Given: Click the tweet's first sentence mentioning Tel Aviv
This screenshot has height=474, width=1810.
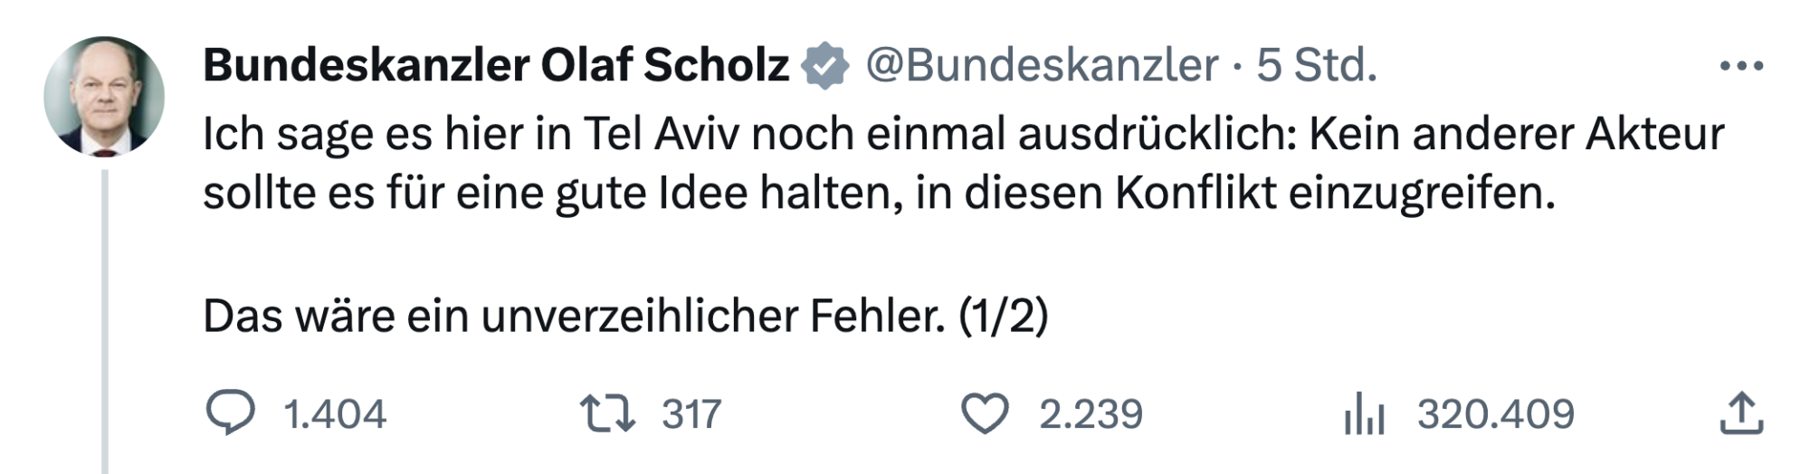Looking at the screenshot, I should 963,134.
